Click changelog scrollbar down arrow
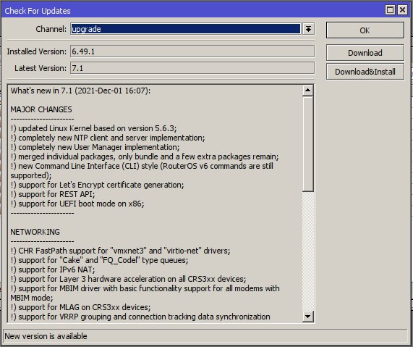Viewport: 413px width, 347px height. pos(307,316)
